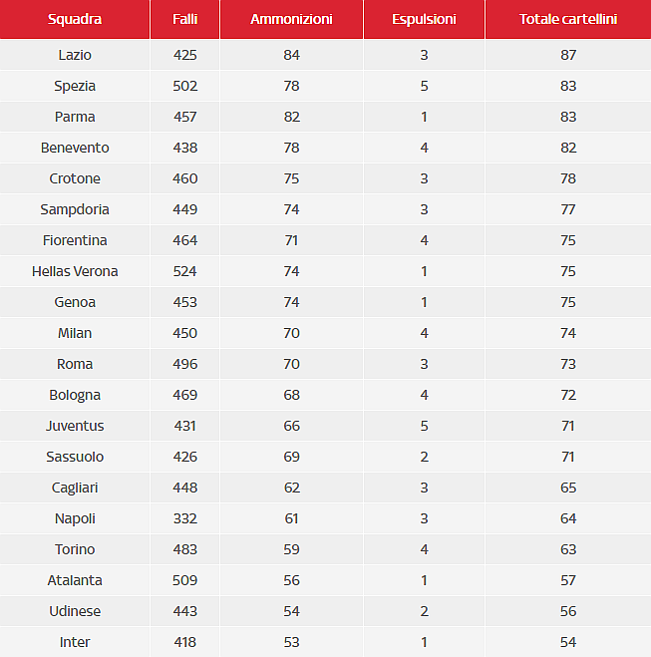Click the Totale cartellini column header
The width and height of the screenshot is (651, 657).
click(x=567, y=19)
